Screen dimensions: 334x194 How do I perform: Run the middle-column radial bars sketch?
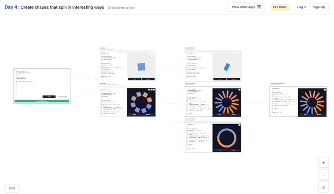point(220,115)
